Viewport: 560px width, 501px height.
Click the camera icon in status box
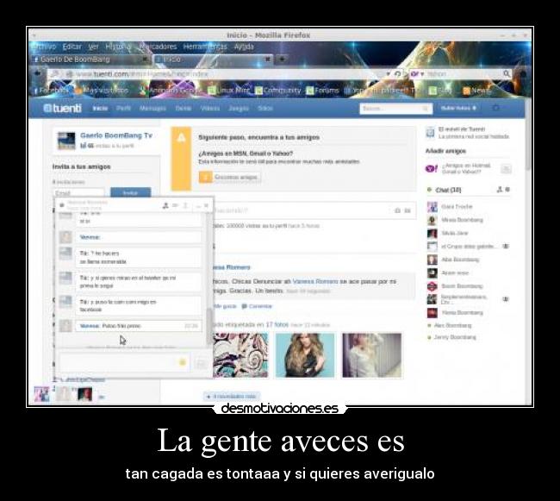(x=397, y=210)
